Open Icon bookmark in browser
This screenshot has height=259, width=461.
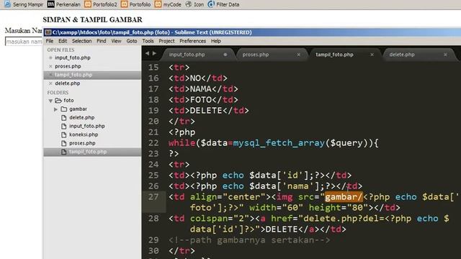click(x=194, y=4)
